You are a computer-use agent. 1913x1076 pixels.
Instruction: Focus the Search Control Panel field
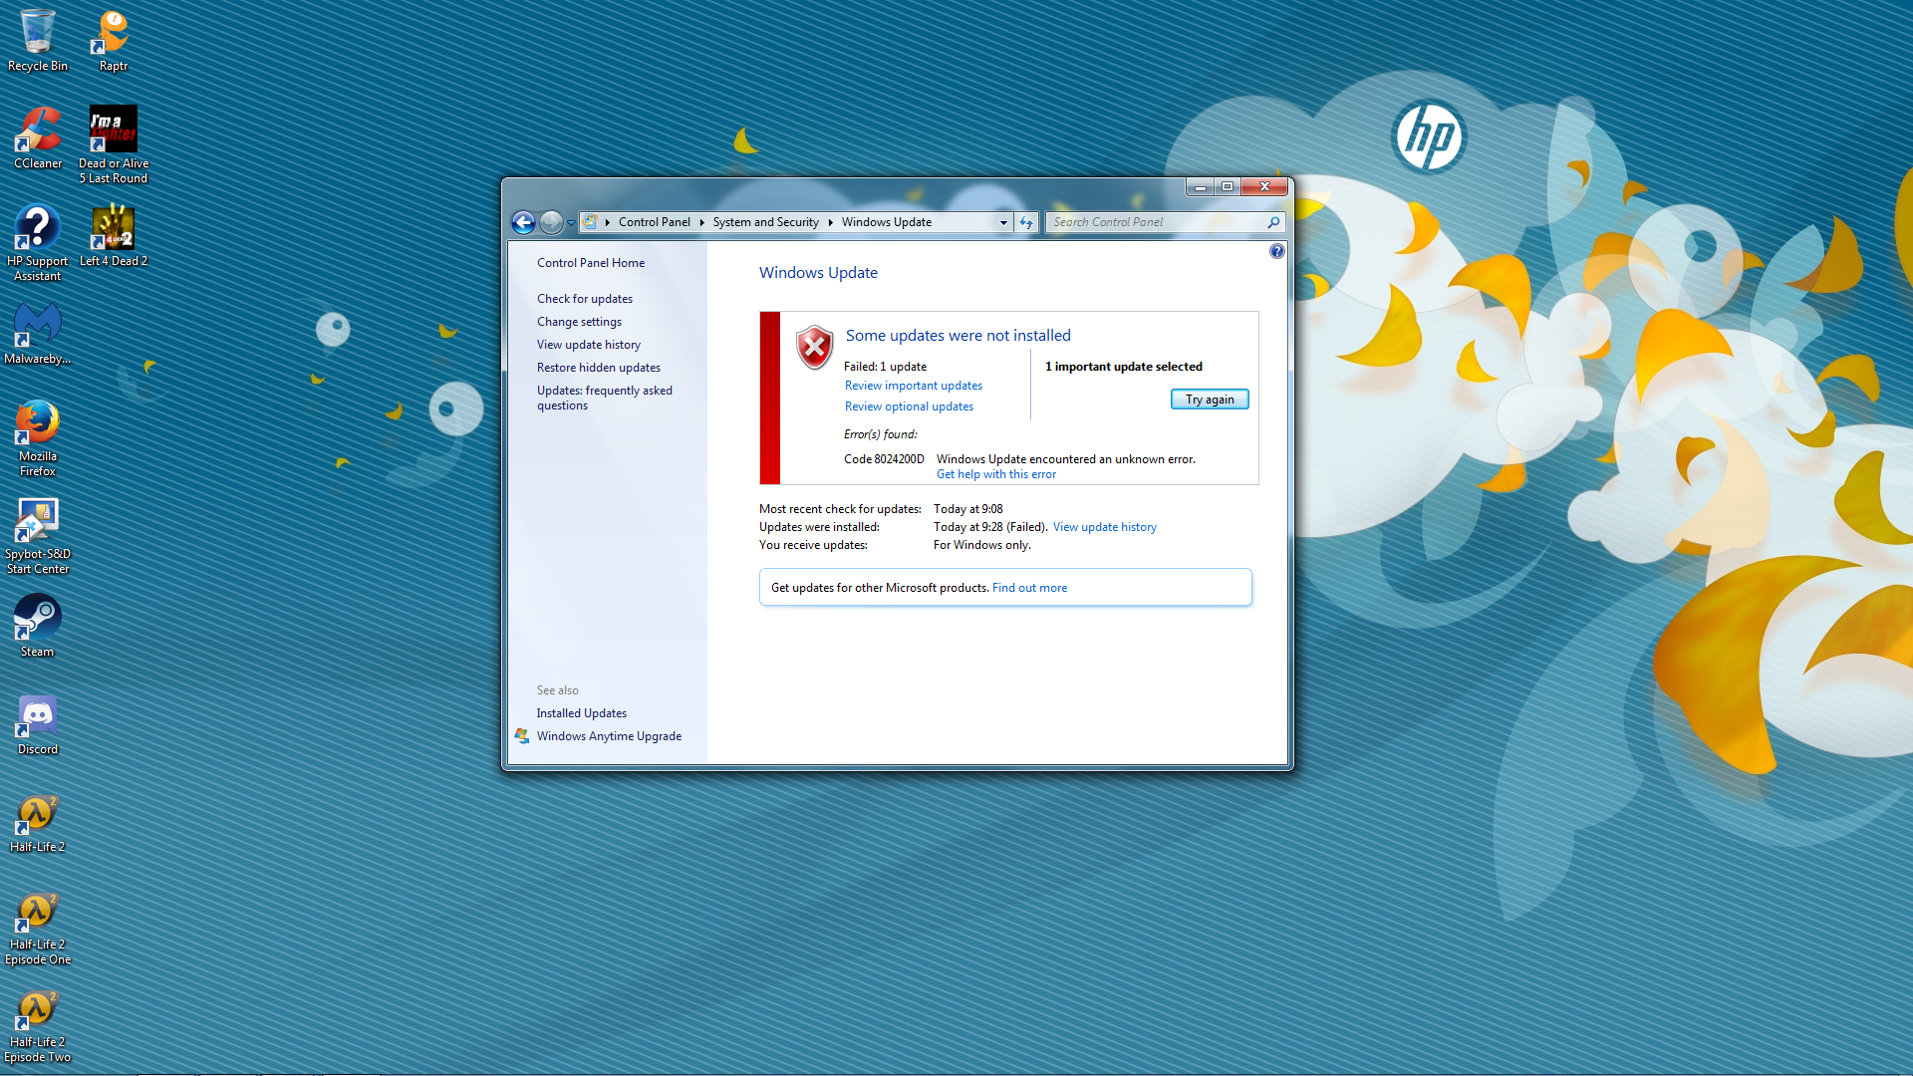1156,222
